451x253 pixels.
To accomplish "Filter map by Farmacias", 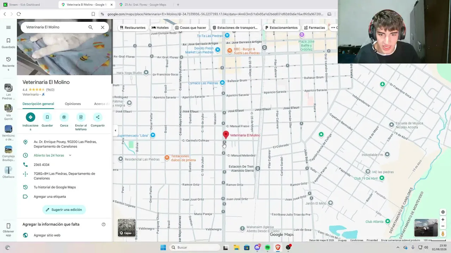I will (314, 28).
